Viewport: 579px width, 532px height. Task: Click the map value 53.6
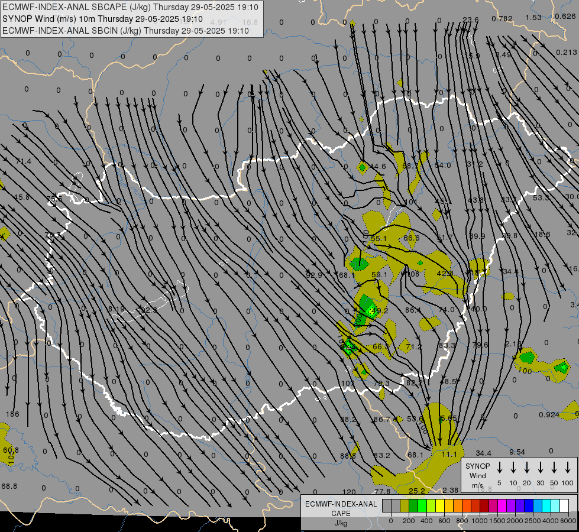coord(415,419)
